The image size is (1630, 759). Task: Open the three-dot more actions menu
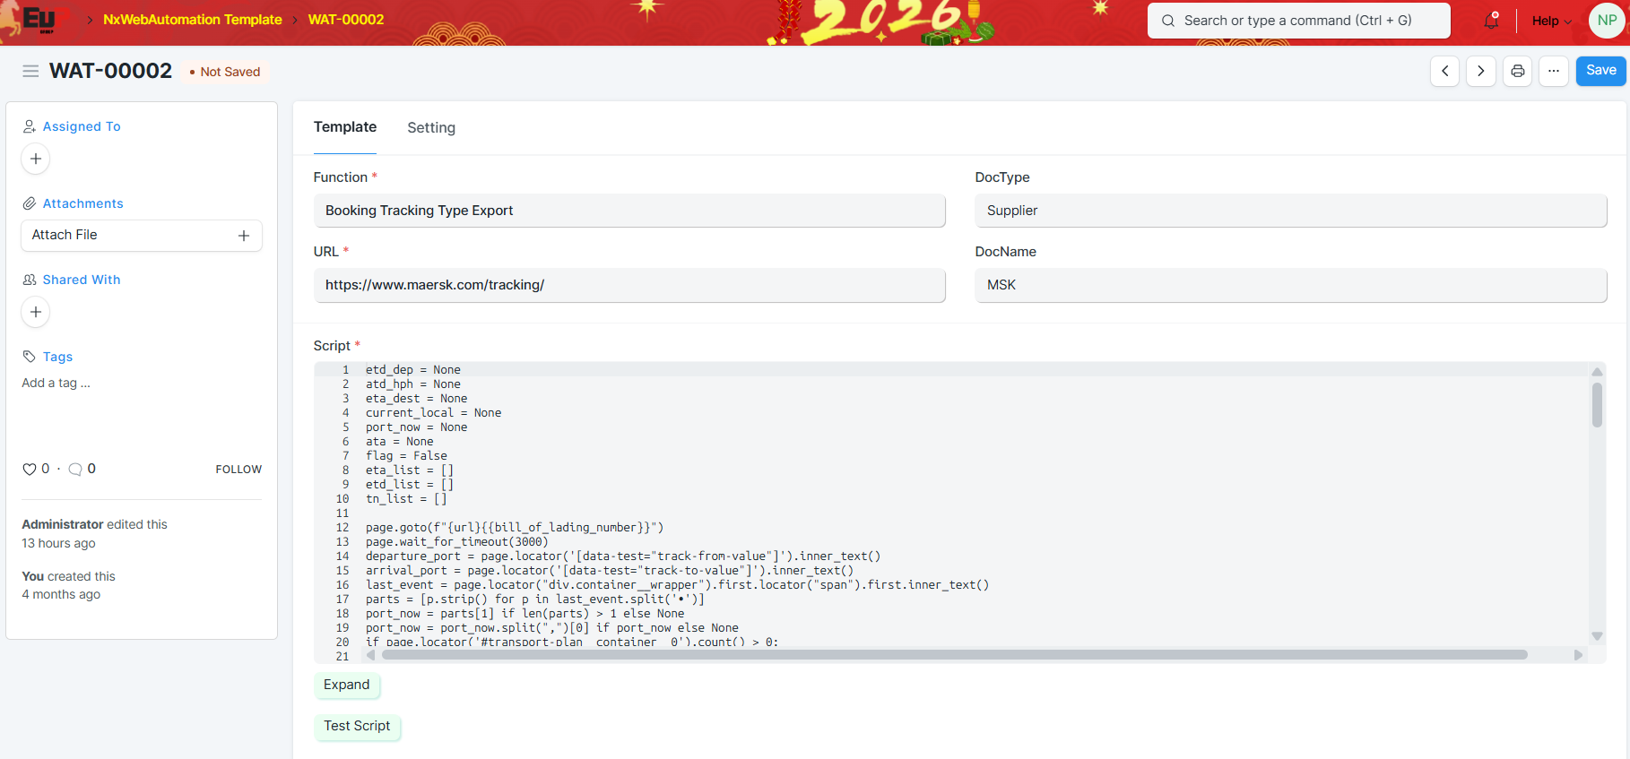tap(1553, 71)
